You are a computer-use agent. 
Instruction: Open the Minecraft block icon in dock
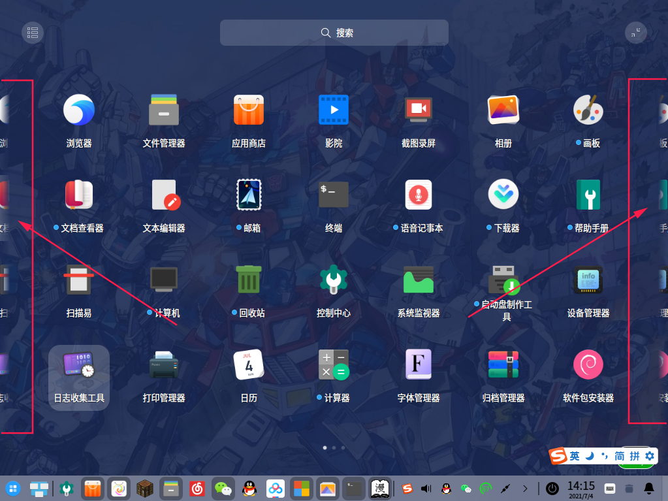[x=145, y=489]
